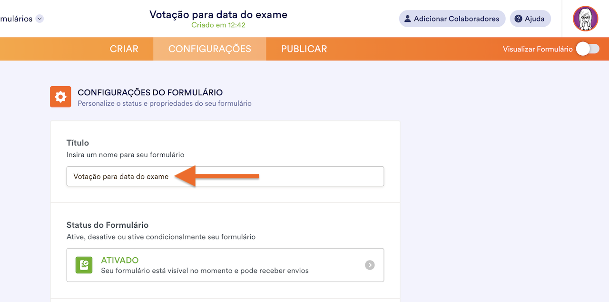Screen dimensions: 609x302
Task: Click the Adicionar Colaboradores button label
Action: [456, 19]
